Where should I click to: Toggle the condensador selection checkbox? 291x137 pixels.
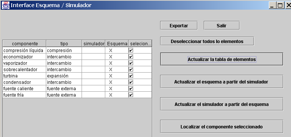click(x=131, y=82)
